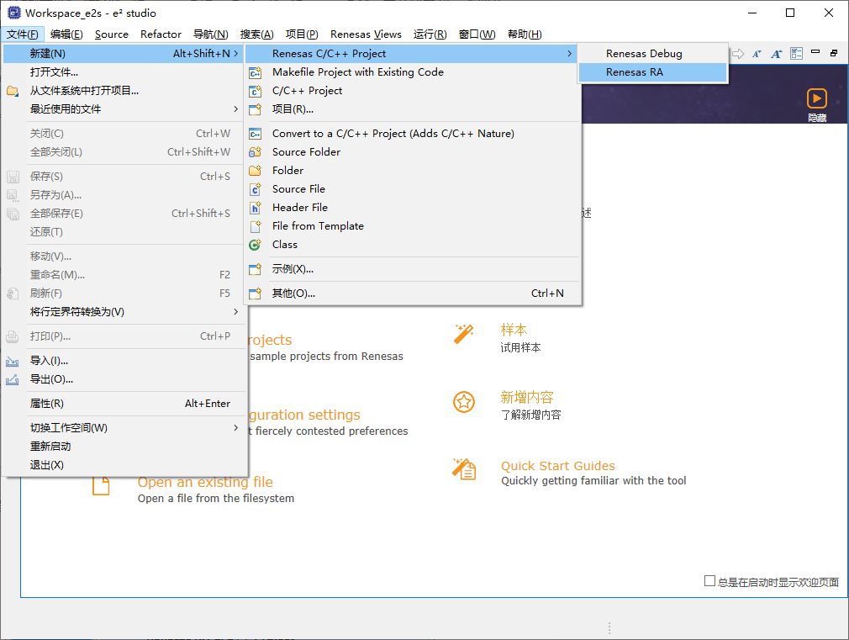
Task: Expand the 新建(N) submenu arrow
Action: 236,54
